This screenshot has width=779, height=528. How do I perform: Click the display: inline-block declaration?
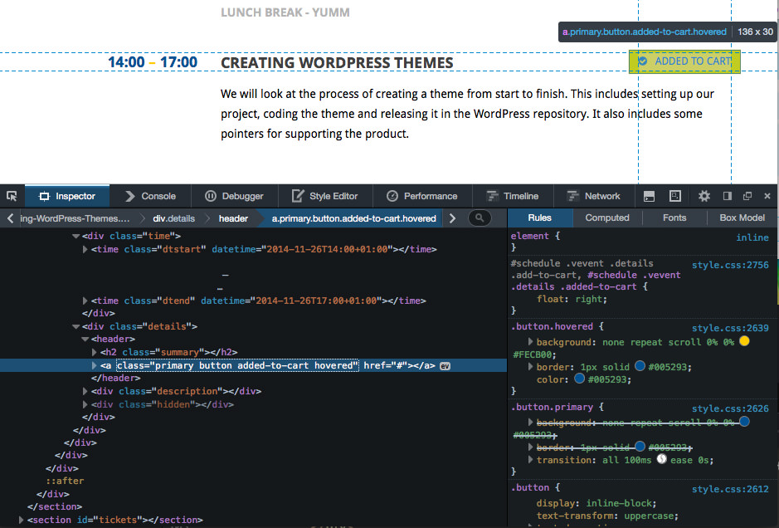(596, 503)
